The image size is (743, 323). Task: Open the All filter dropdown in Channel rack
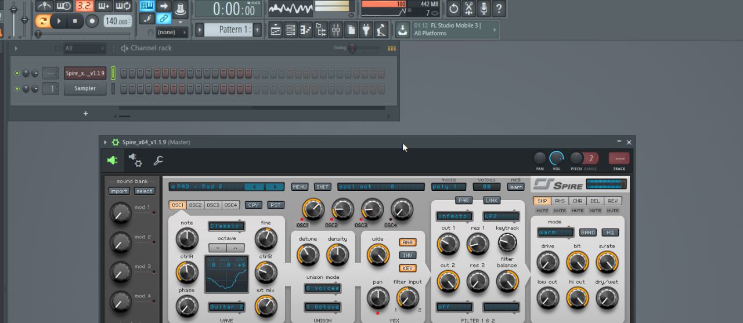pos(85,49)
